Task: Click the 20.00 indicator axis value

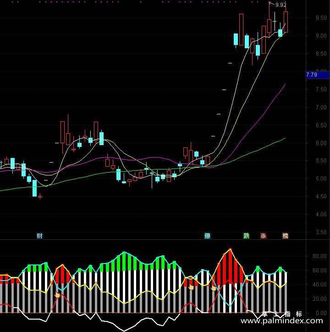Action: [319, 299]
